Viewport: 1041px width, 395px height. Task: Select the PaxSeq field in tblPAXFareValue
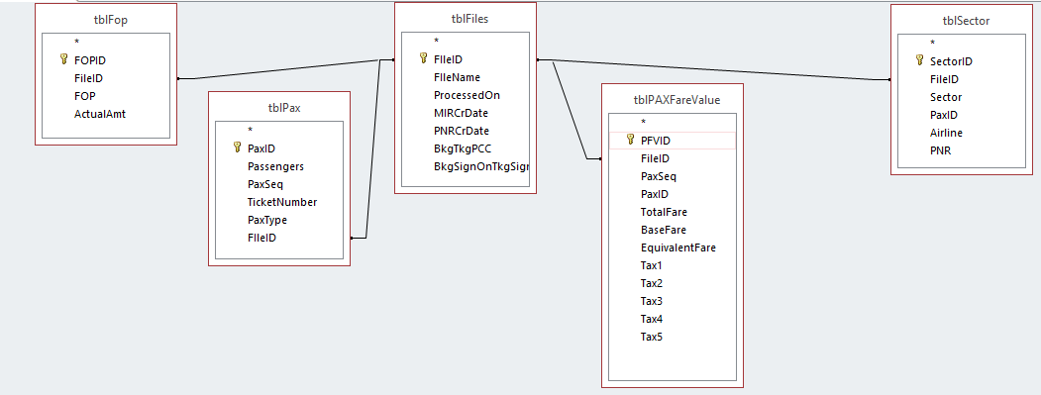[x=673, y=176]
